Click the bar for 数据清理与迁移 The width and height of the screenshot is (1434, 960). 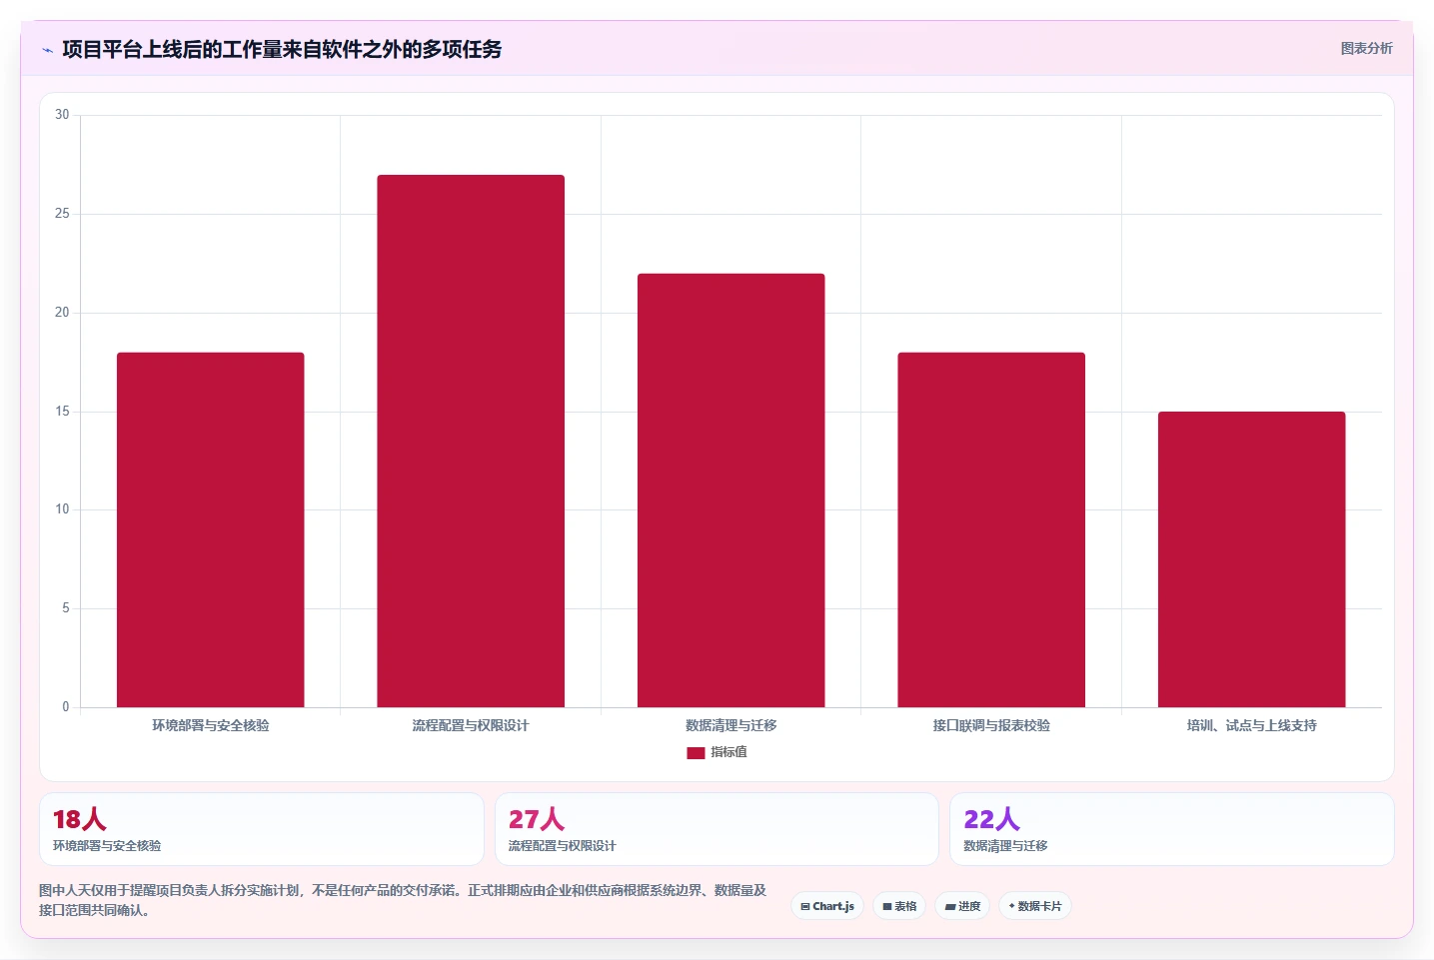(x=731, y=490)
